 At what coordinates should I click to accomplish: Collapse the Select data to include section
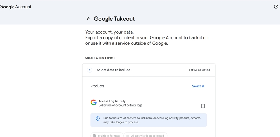point(148,70)
